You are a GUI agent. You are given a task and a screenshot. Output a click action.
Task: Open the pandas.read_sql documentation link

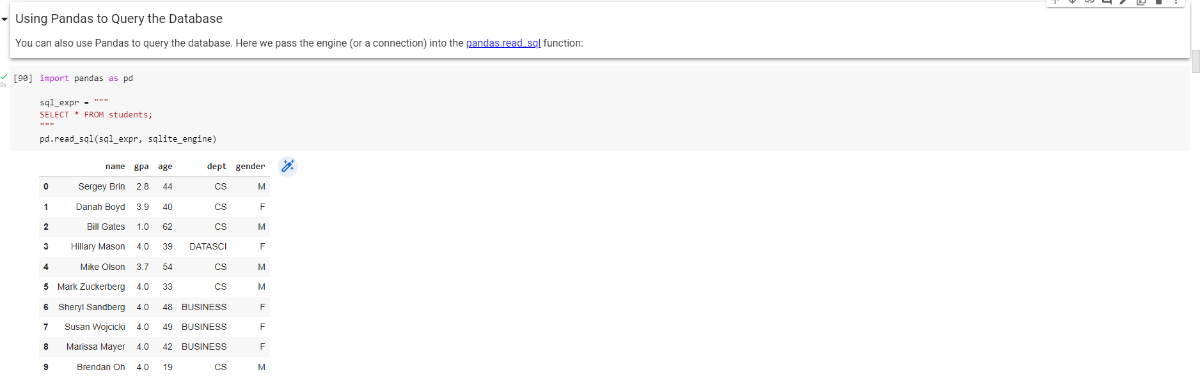click(503, 43)
